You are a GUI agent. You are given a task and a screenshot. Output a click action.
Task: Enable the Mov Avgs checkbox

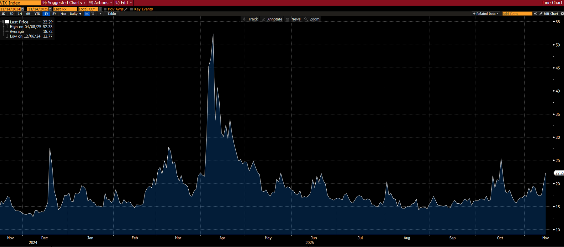tap(105, 9)
